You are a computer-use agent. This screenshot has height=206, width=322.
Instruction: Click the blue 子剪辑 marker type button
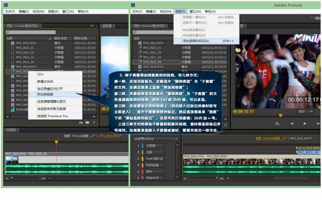click(153, 146)
